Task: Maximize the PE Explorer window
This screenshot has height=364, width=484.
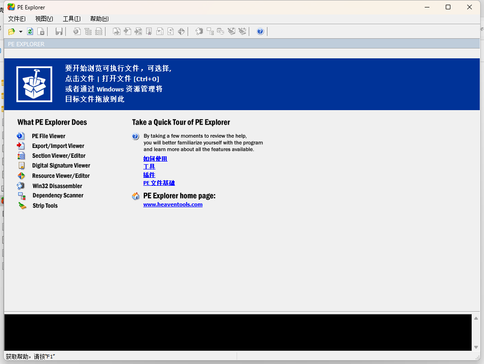Action: coord(448,7)
